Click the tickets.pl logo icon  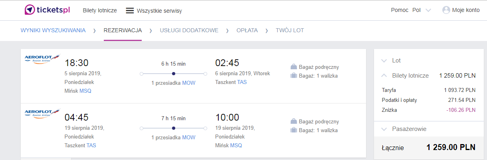(30, 10)
